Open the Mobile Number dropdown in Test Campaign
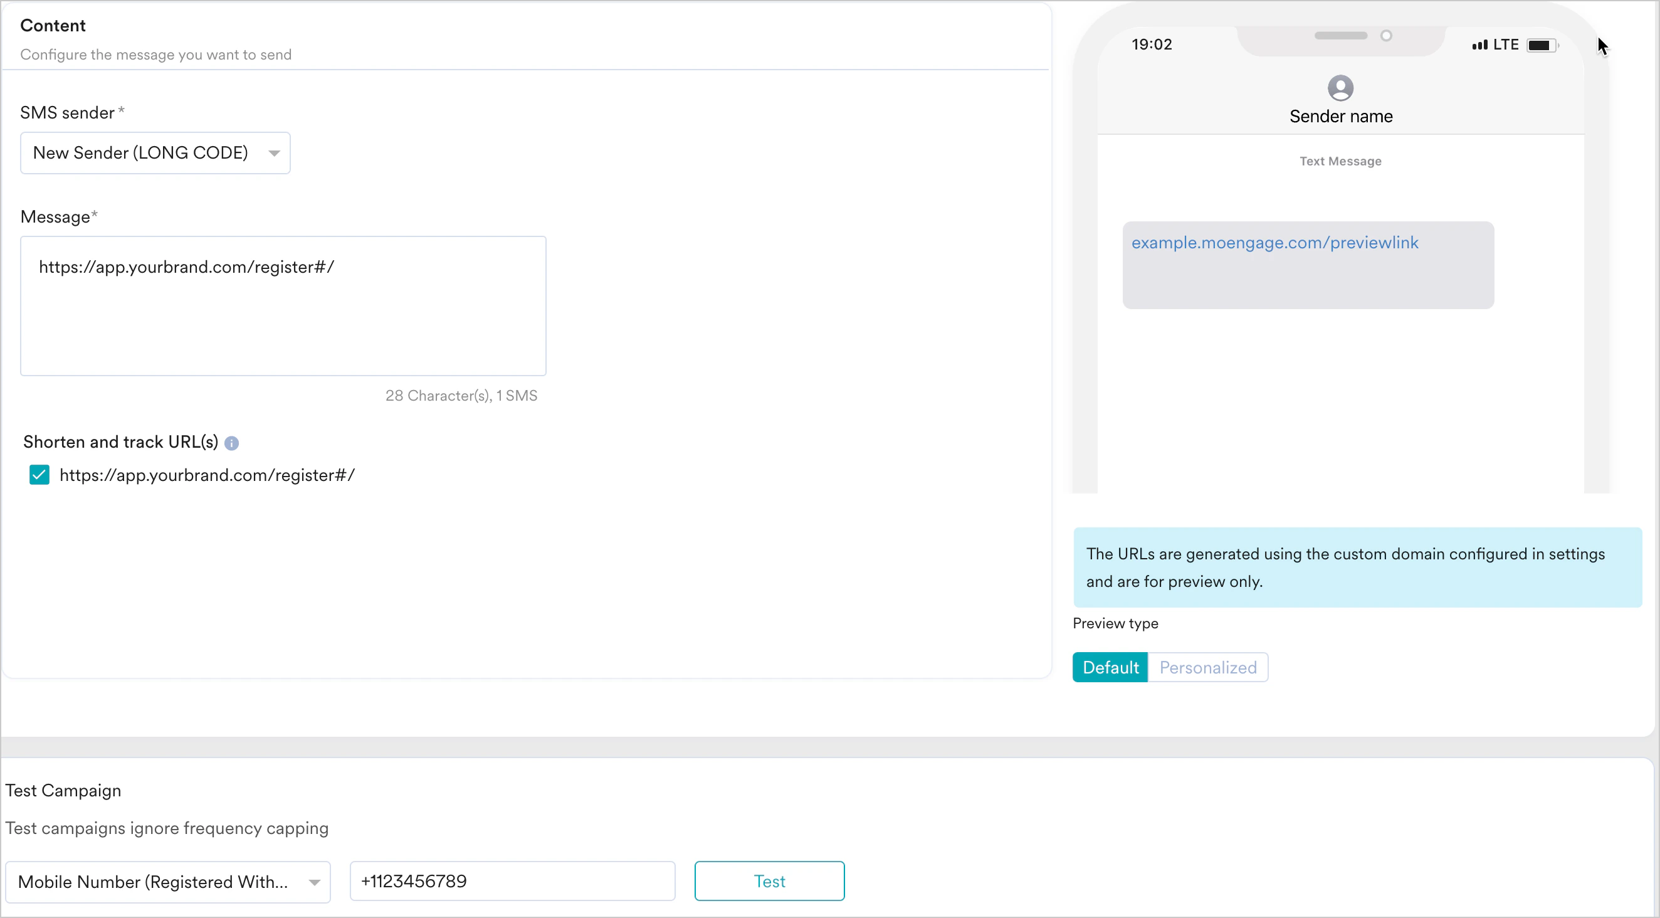This screenshot has height=918, width=1660. click(x=169, y=881)
